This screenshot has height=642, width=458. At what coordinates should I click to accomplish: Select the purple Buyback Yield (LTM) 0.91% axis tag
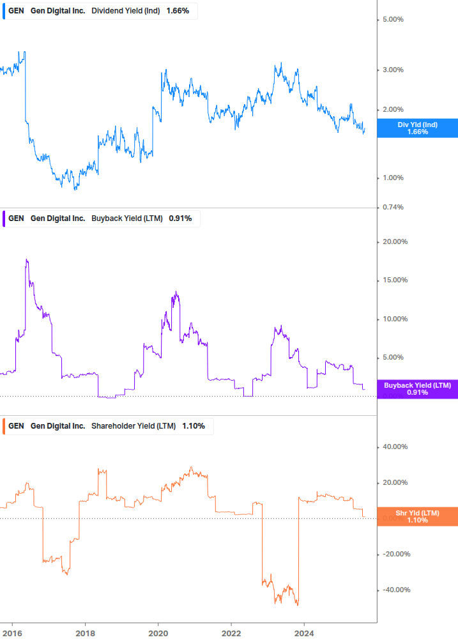[418, 389]
